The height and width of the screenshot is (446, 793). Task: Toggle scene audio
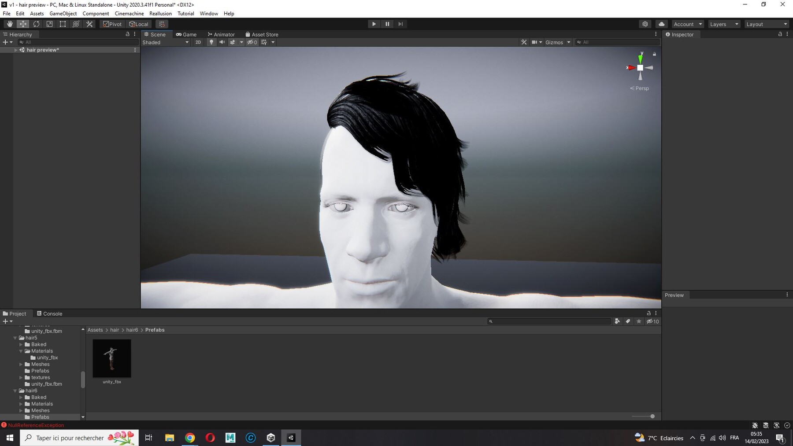pyautogui.click(x=222, y=42)
